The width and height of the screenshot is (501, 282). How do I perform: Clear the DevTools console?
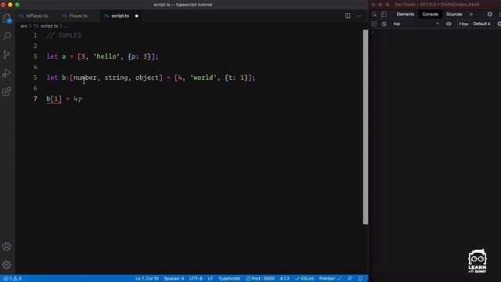pyautogui.click(x=384, y=24)
